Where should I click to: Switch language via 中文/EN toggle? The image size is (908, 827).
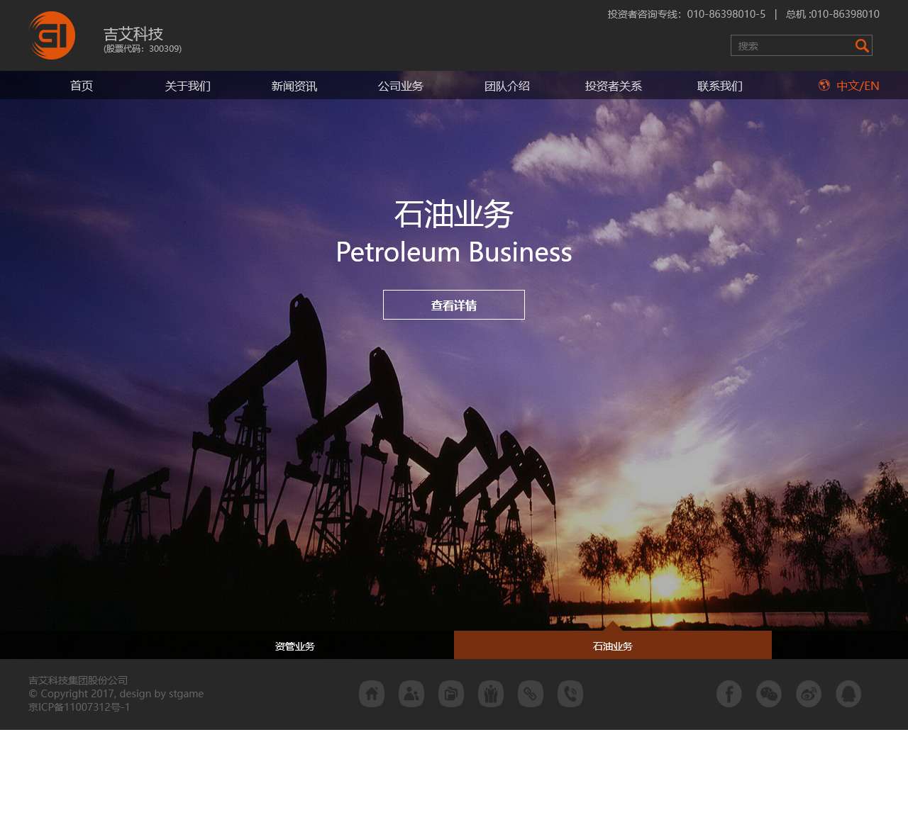coord(857,86)
